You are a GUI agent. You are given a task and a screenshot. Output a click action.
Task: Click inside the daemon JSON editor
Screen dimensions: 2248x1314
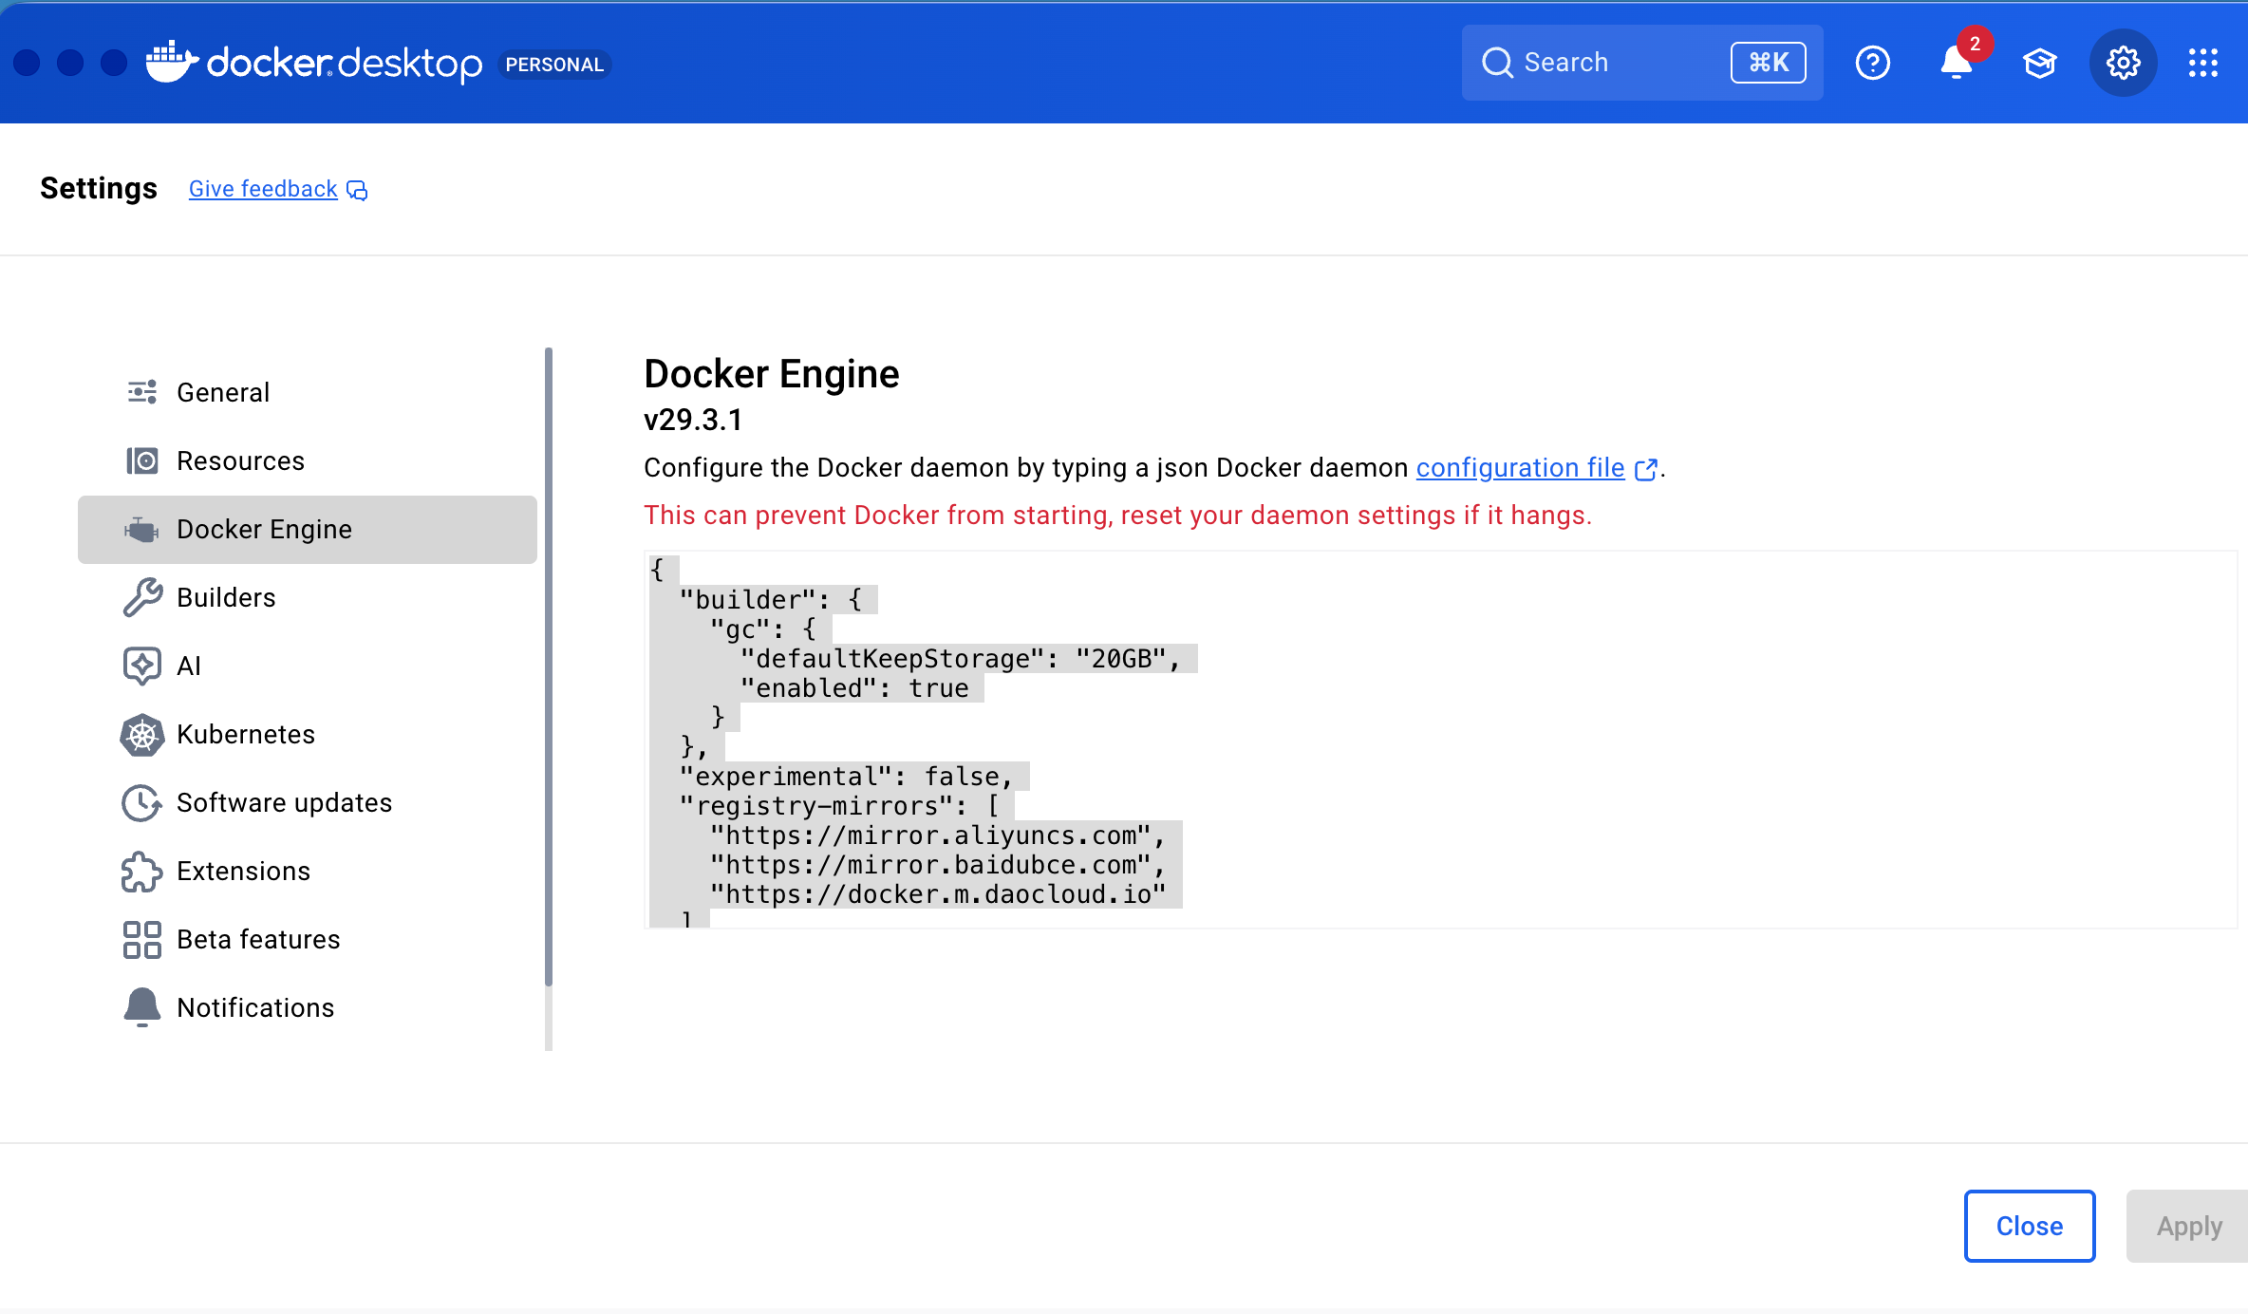(x=1441, y=740)
